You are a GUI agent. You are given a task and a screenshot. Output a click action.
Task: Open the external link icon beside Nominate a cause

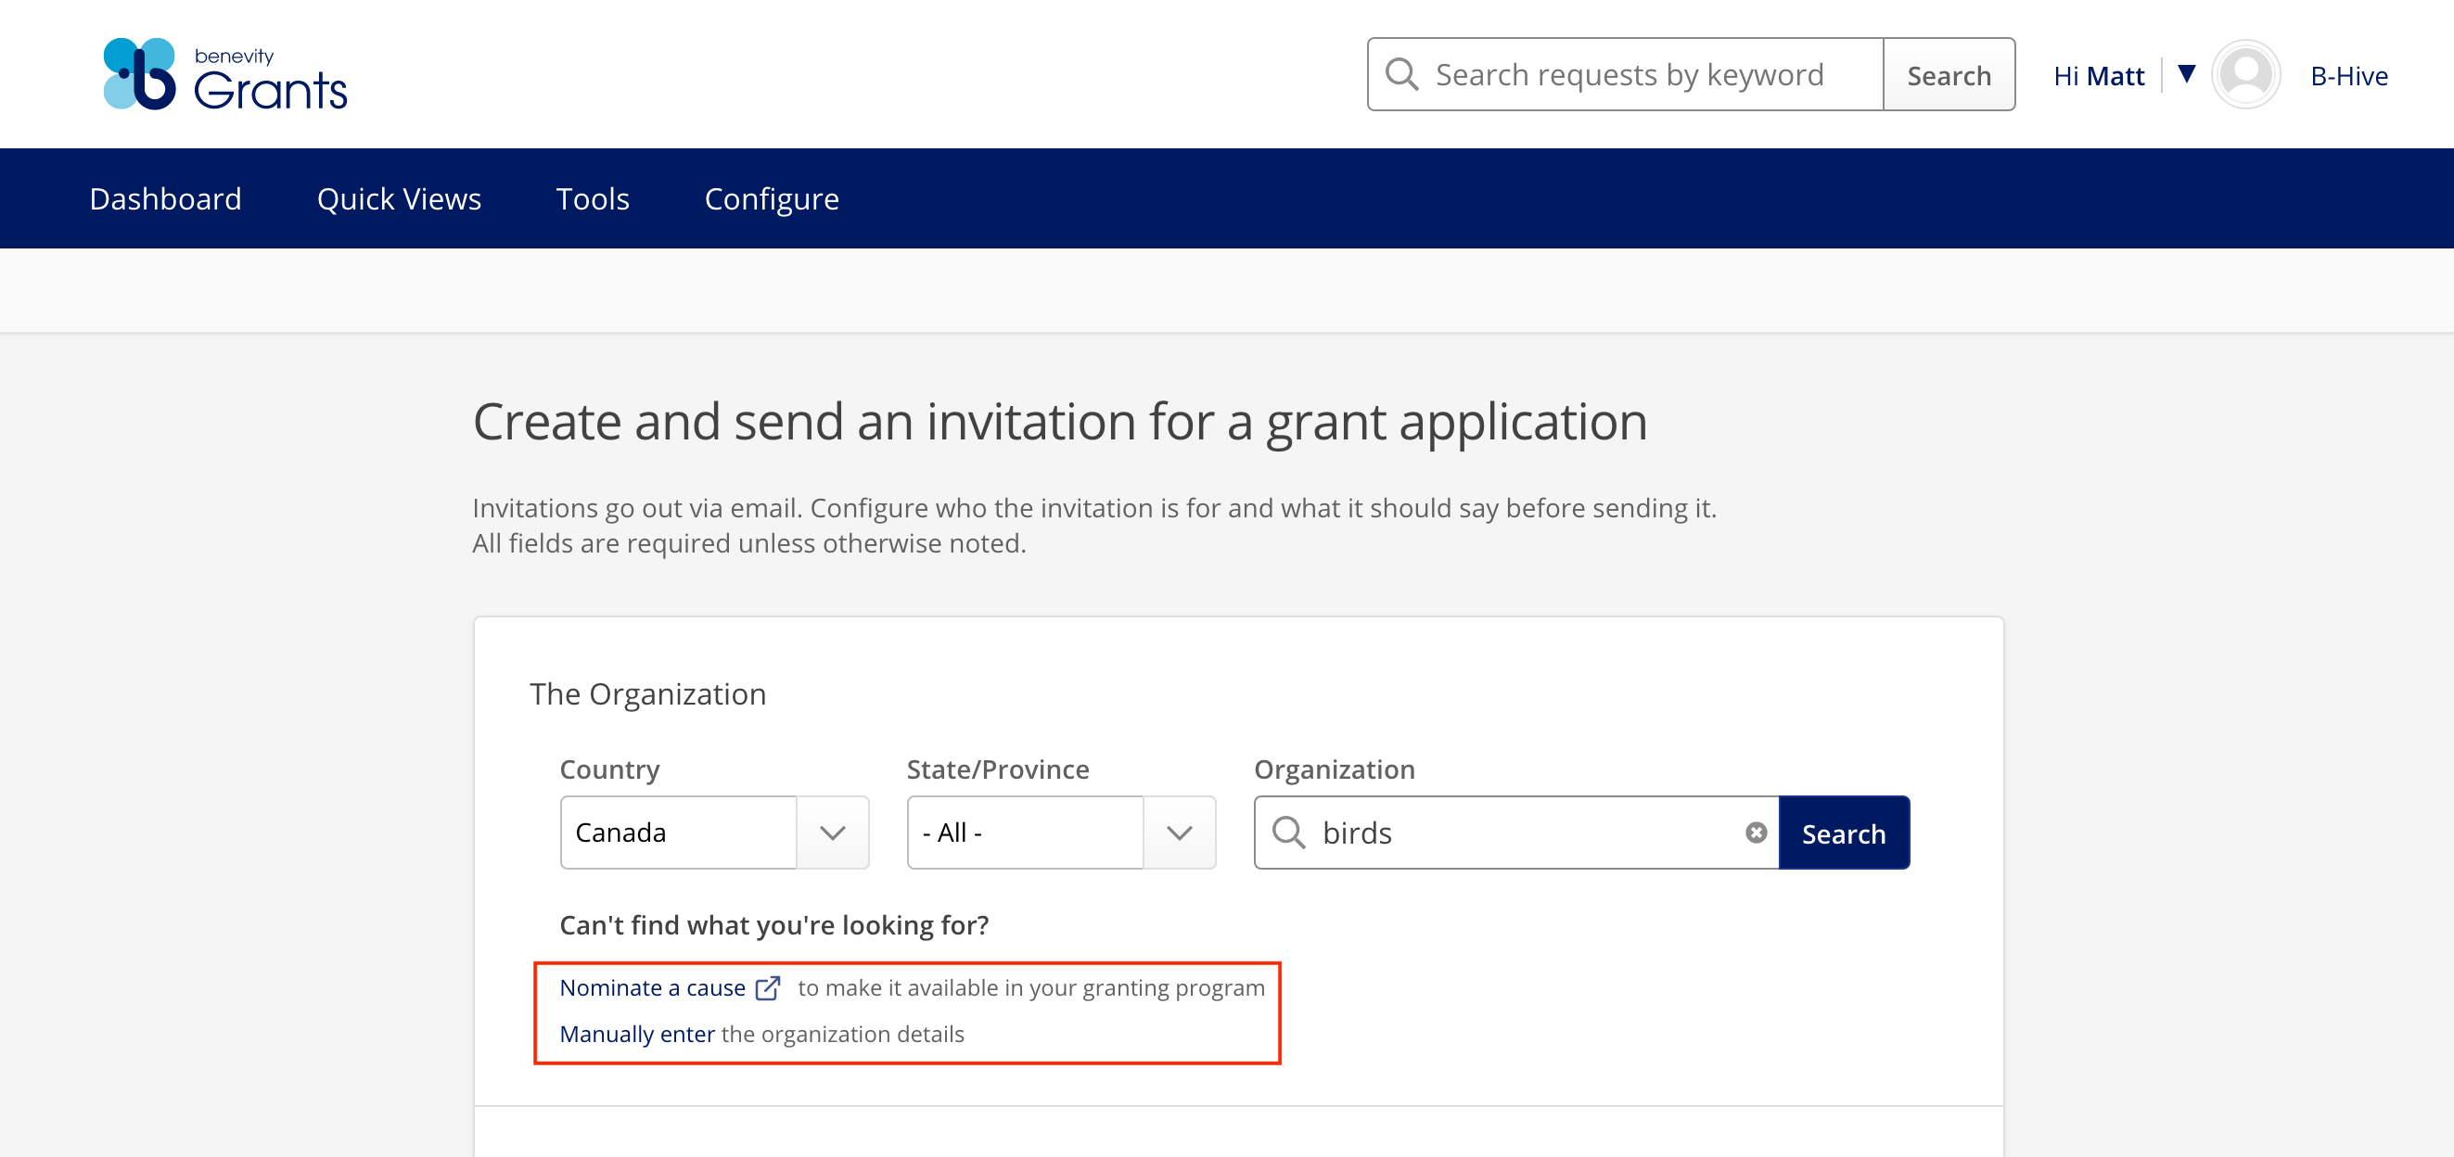(768, 987)
